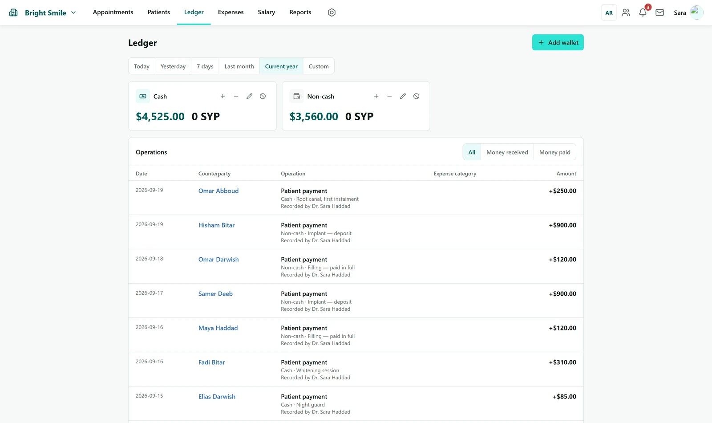Choose the Custom date range filter
The height and width of the screenshot is (423, 712).
coord(319,66)
